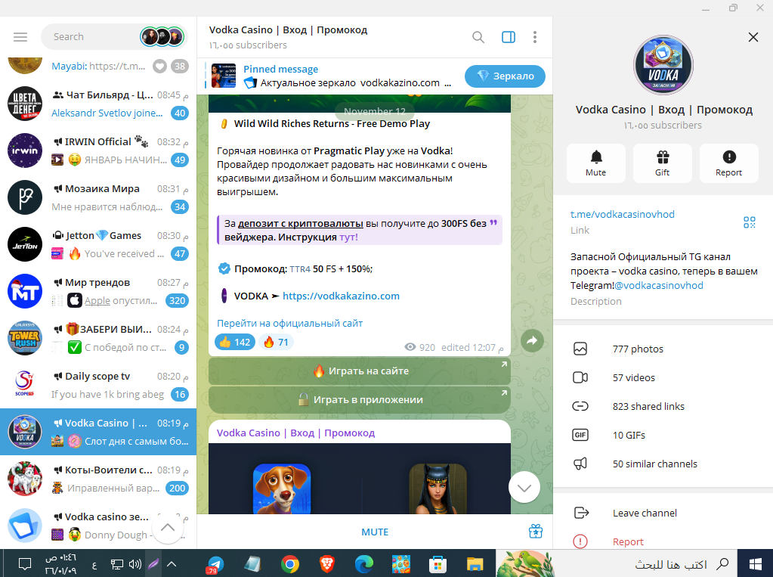The image size is (773, 577).
Task: Open the 823 shared links section
Action: tap(663, 406)
